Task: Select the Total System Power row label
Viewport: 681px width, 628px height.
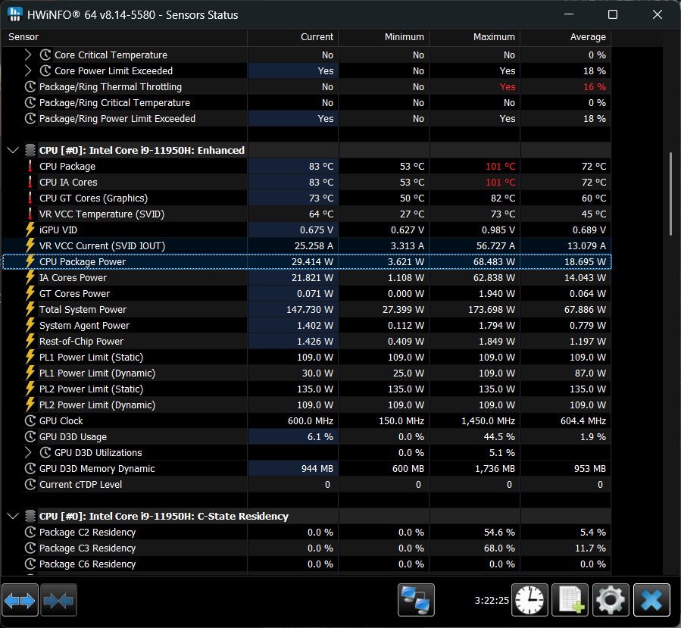Action: [x=83, y=310]
